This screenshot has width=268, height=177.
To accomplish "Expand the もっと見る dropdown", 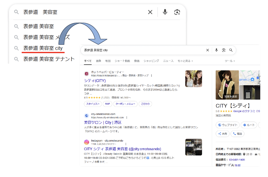I will [x=185, y=61].
